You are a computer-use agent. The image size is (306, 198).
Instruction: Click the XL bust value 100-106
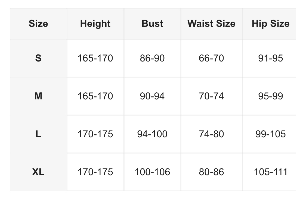point(152,172)
